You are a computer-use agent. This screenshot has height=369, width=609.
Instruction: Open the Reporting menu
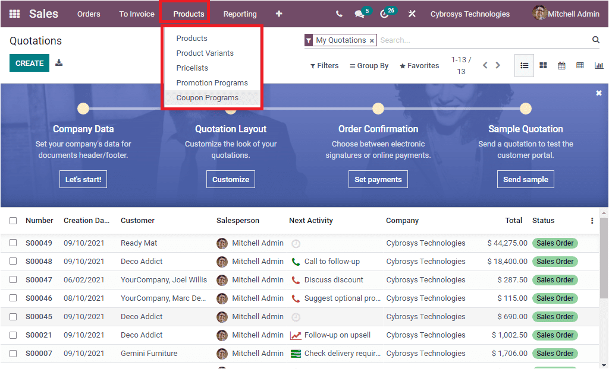pos(240,14)
